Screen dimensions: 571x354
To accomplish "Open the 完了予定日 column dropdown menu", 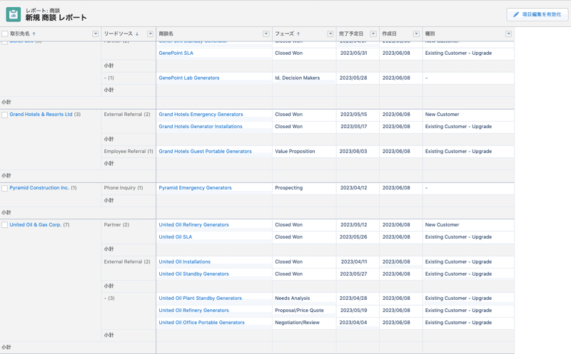I will point(373,33).
